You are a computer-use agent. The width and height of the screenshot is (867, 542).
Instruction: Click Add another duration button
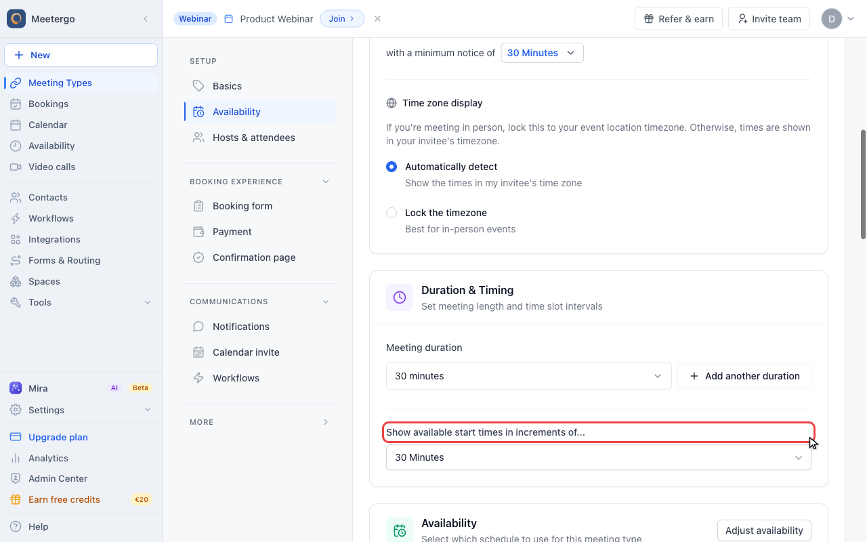[x=744, y=376]
